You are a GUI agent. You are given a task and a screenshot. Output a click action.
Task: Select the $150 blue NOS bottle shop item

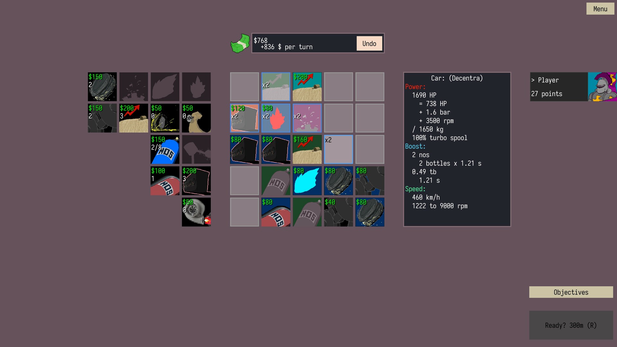165,149
